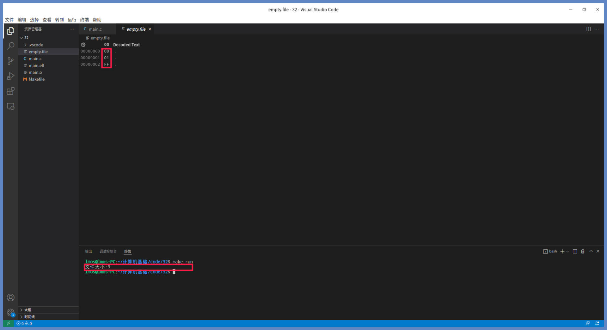Expand the 时间线 timeline section
607x330 pixels.
(x=29, y=317)
